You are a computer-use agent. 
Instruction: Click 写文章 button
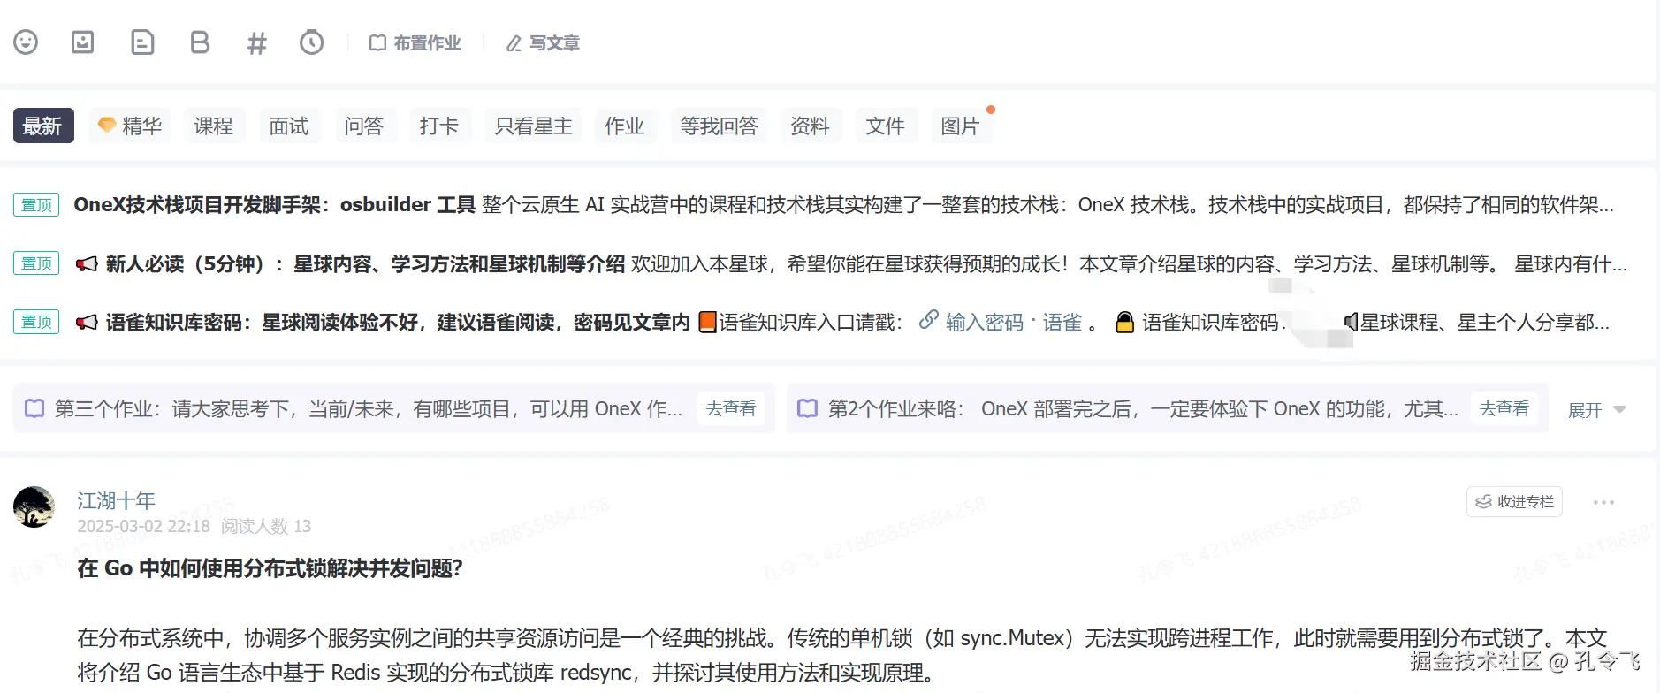(543, 43)
